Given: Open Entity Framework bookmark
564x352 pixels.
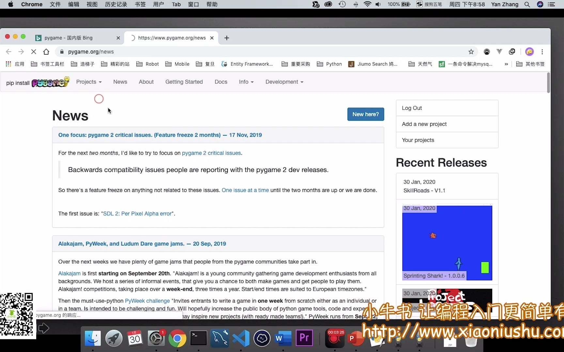Looking at the screenshot, I should coord(247,64).
